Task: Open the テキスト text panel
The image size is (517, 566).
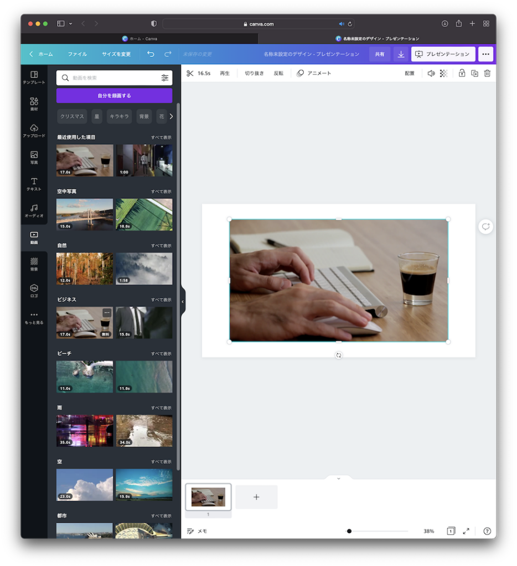Action: pos(34,184)
